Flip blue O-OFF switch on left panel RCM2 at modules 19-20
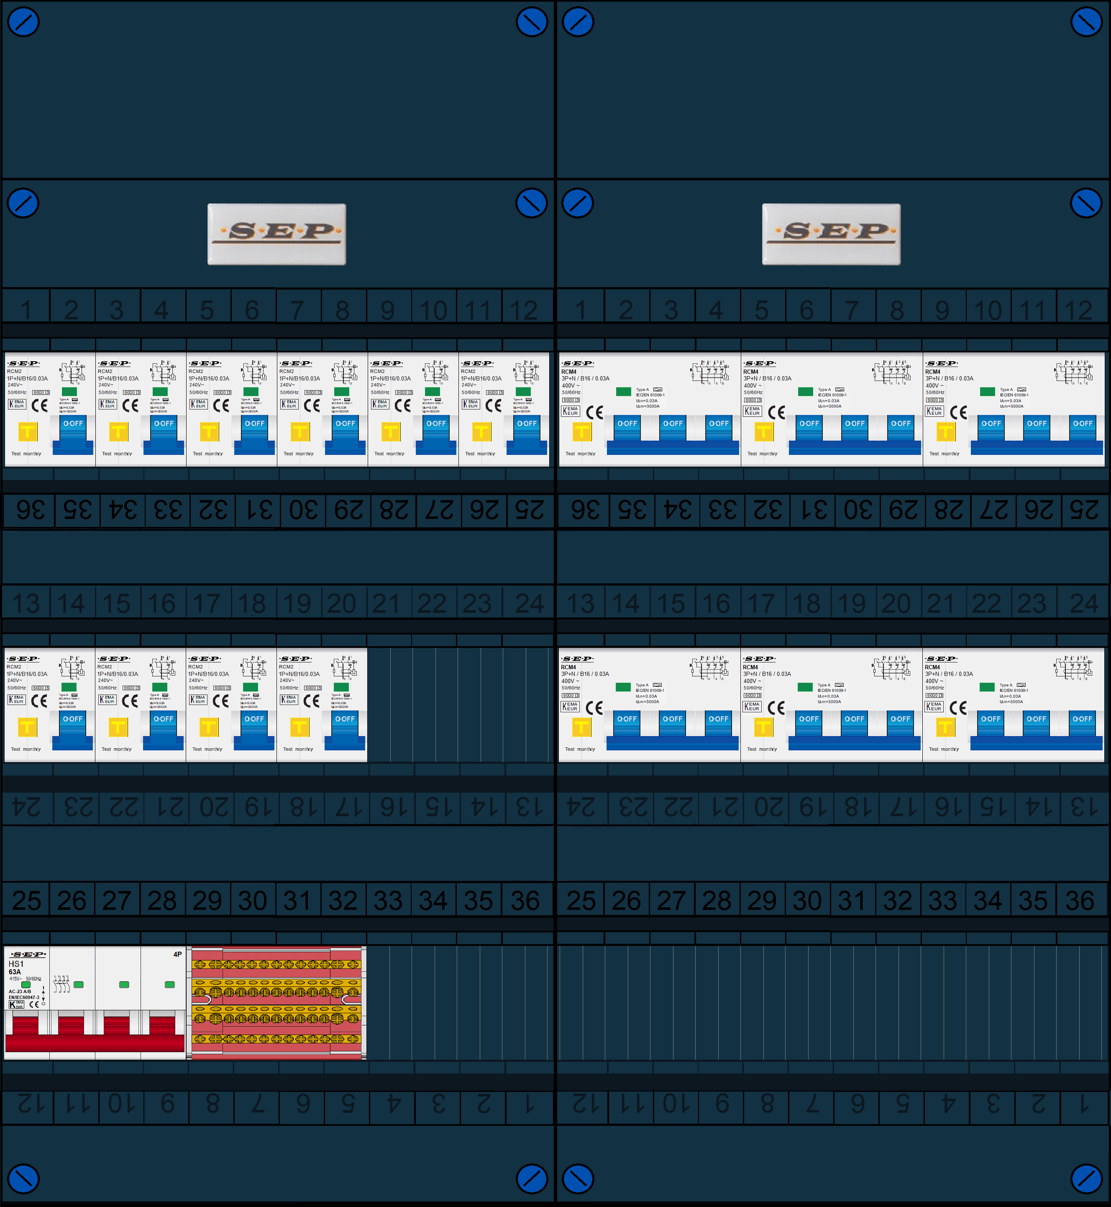The image size is (1111, 1207). click(345, 730)
